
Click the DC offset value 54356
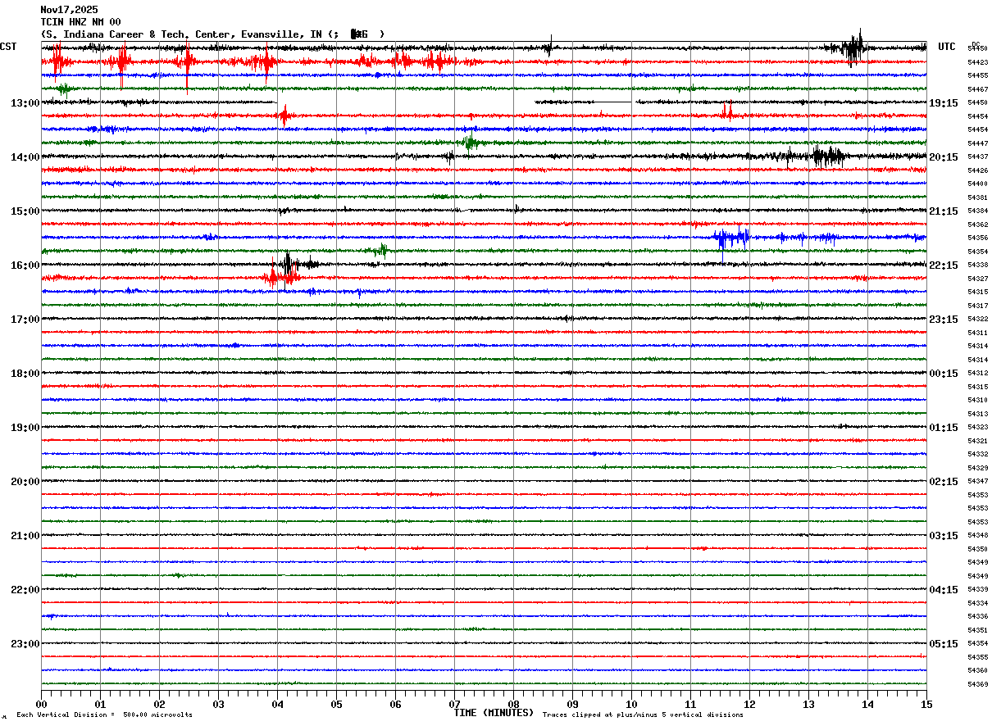point(977,238)
